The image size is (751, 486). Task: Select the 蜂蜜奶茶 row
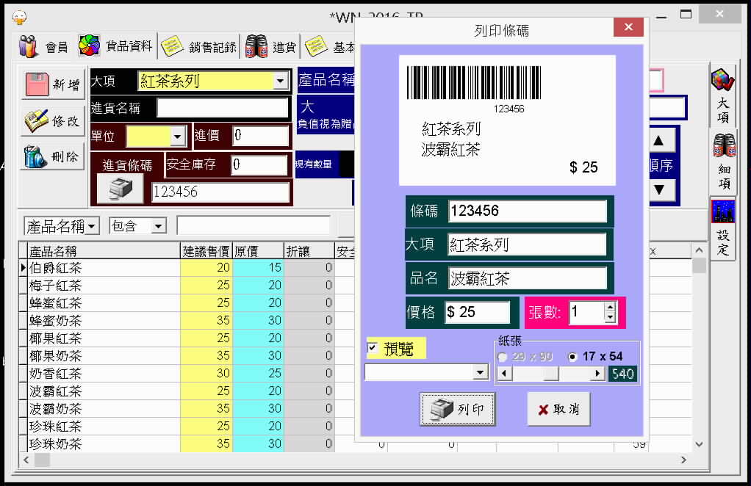(x=176, y=321)
